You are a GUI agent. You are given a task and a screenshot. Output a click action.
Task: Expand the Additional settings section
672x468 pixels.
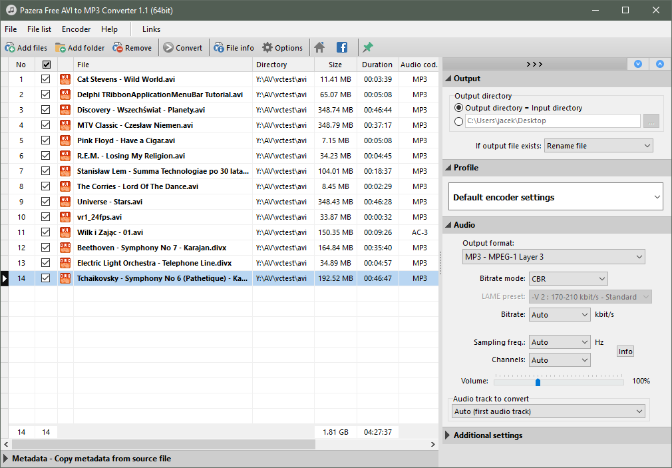448,435
